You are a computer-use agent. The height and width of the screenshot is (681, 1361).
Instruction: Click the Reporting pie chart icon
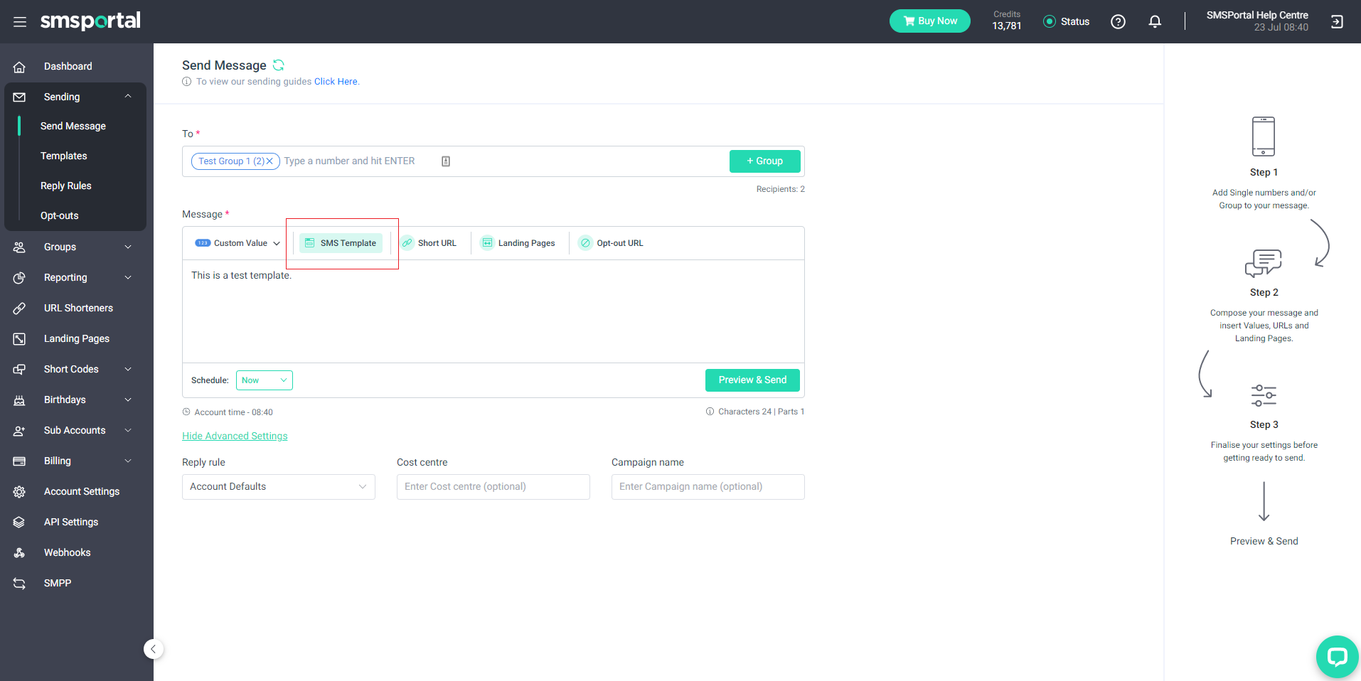[x=19, y=278]
